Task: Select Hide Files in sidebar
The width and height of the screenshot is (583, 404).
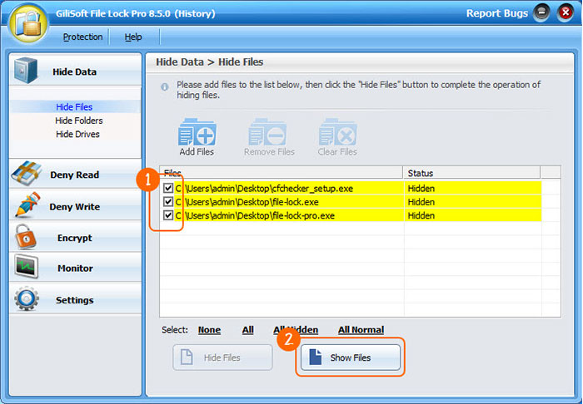Action: [74, 107]
